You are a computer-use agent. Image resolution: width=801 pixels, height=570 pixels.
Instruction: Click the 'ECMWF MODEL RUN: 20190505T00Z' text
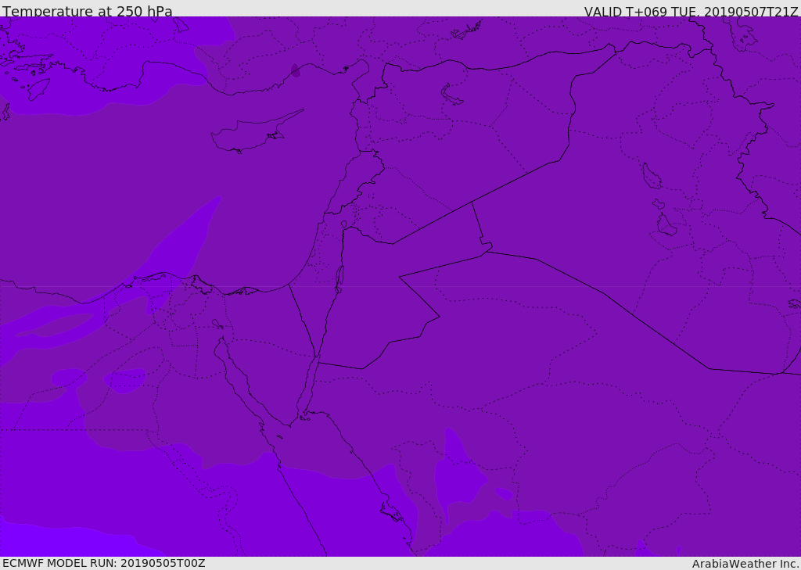point(104,563)
